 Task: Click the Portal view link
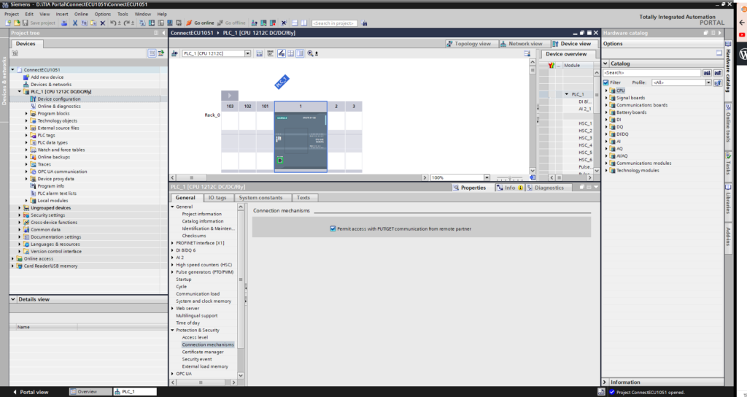(31, 392)
